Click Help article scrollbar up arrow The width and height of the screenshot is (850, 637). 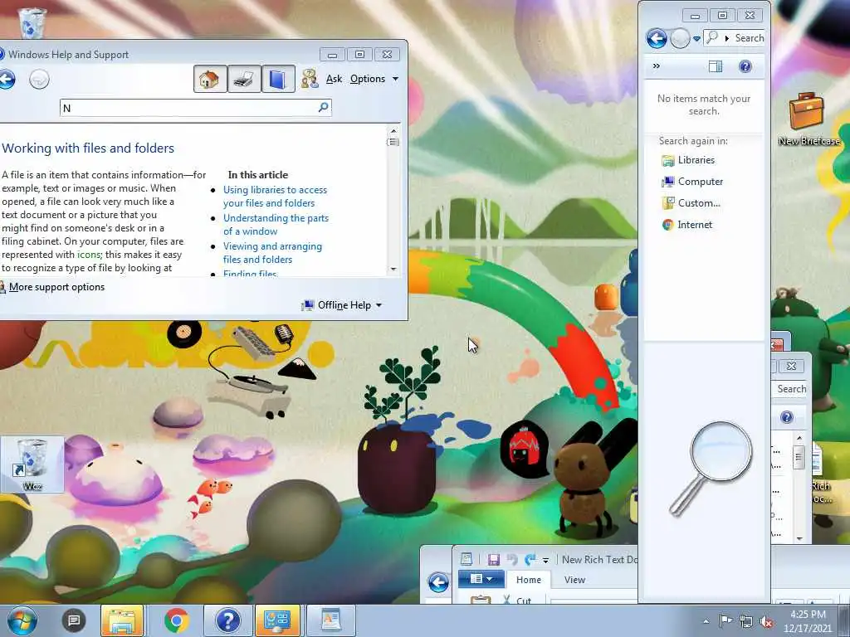(393, 130)
